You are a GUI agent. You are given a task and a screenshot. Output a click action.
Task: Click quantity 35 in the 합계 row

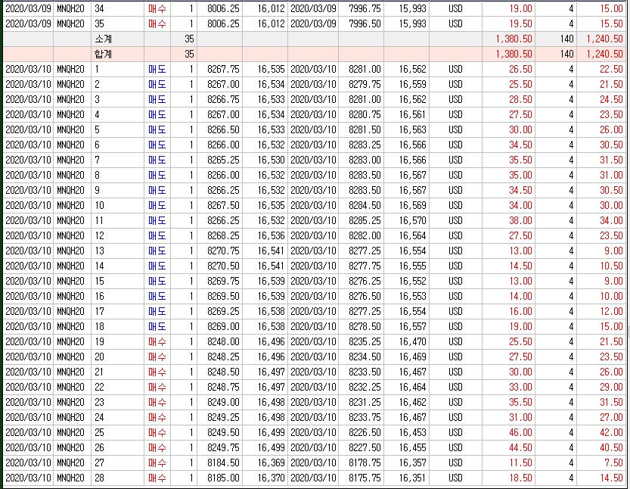click(189, 55)
